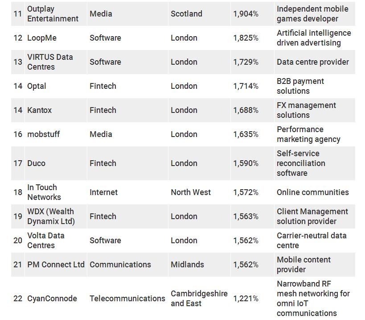Click the 1,904% growth figure
Image resolution: width=365 pixels, height=320 pixels.
(246, 14)
